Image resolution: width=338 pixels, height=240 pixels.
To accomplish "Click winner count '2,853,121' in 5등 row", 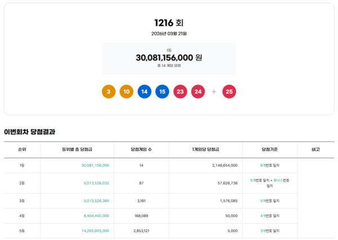I will tap(141, 231).
